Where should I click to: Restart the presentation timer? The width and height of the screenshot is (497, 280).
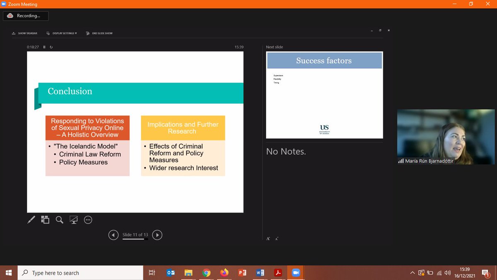pos(51,47)
